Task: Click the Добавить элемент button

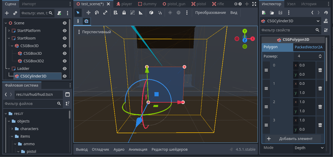Action: (x=293, y=139)
